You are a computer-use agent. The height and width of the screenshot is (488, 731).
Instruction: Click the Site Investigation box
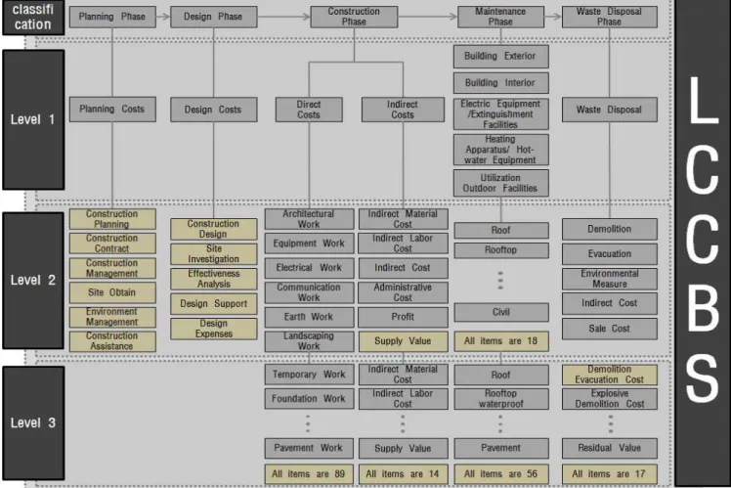coord(213,254)
